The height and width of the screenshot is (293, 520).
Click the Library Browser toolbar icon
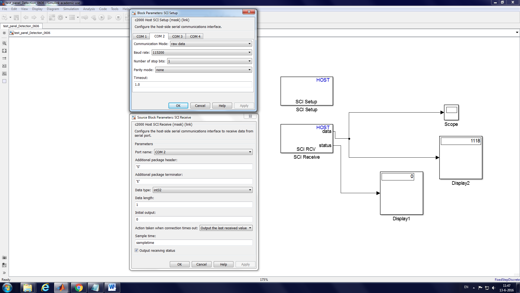pyautogui.click(x=52, y=18)
